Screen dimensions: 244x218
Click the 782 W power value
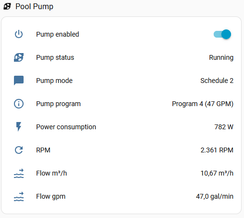coord(224,127)
